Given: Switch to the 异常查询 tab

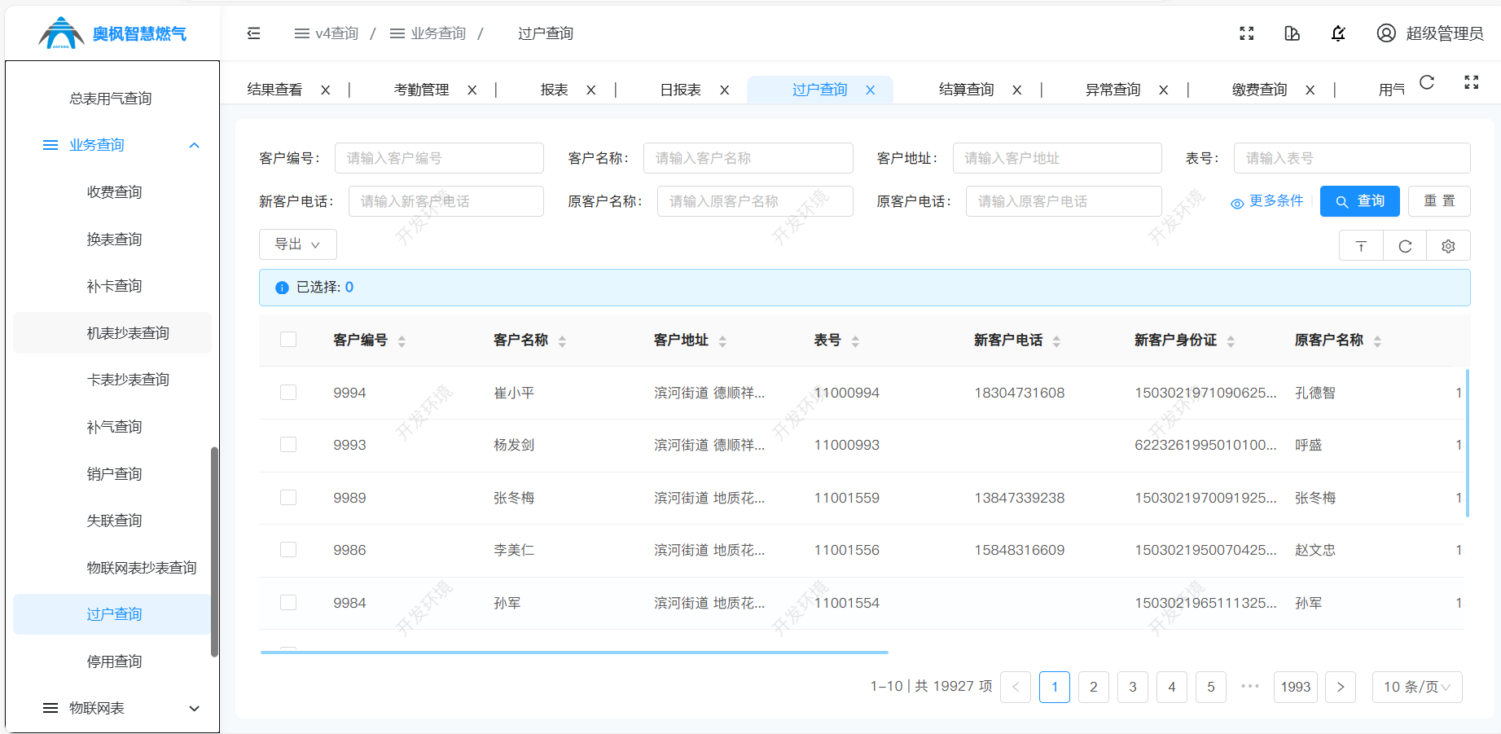Looking at the screenshot, I should 1113,90.
